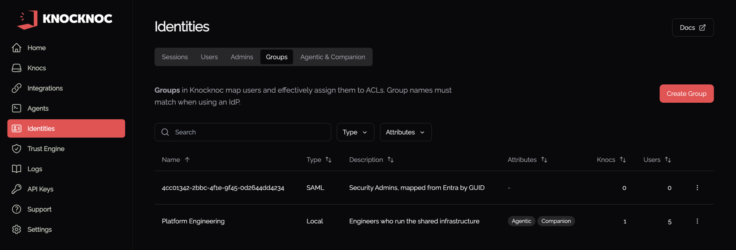Image resolution: width=736 pixels, height=250 pixels.
Task: Switch to the Sessions tab
Action: 175,57
